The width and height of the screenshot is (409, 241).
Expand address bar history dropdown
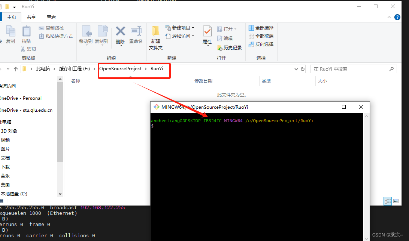coord(296,69)
